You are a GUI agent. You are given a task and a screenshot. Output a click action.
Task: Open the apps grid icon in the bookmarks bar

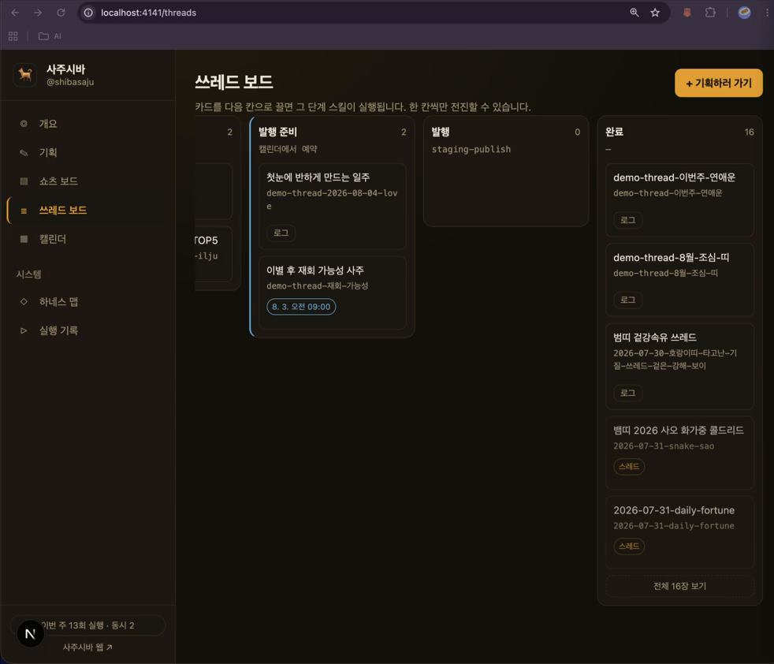click(x=13, y=36)
